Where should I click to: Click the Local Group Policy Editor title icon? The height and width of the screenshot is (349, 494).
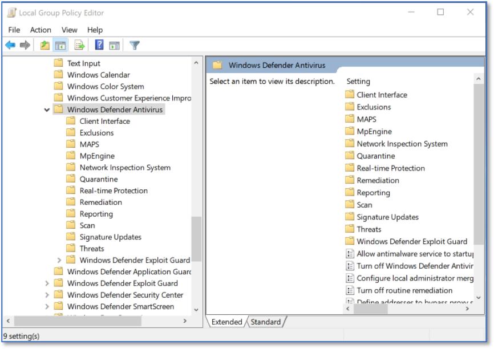tap(11, 13)
